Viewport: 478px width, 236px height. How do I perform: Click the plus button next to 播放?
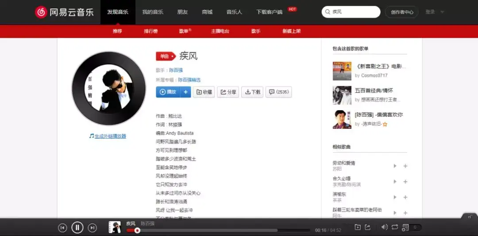click(x=185, y=92)
